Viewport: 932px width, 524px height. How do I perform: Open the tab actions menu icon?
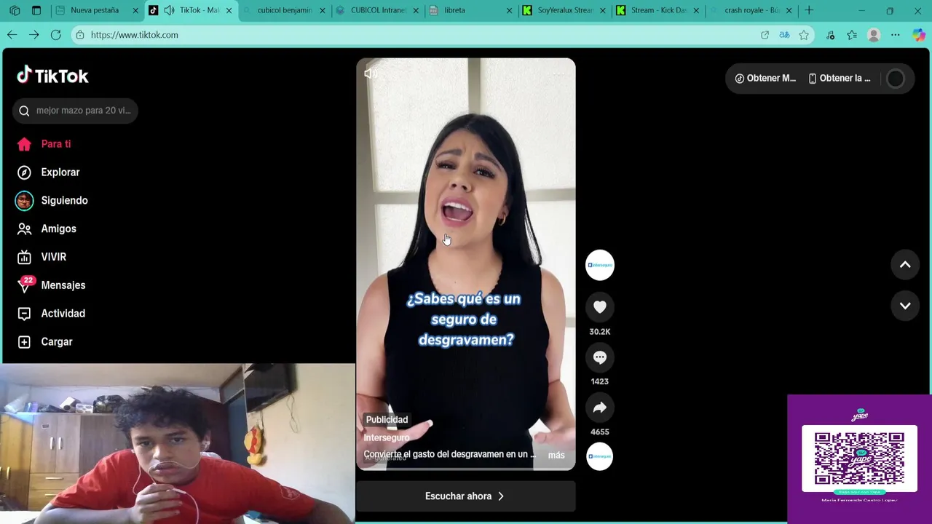coord(36,10)
